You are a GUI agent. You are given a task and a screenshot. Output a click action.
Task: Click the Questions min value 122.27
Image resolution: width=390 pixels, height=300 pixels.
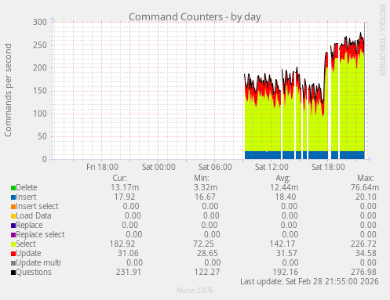click(x=207, y=272)
